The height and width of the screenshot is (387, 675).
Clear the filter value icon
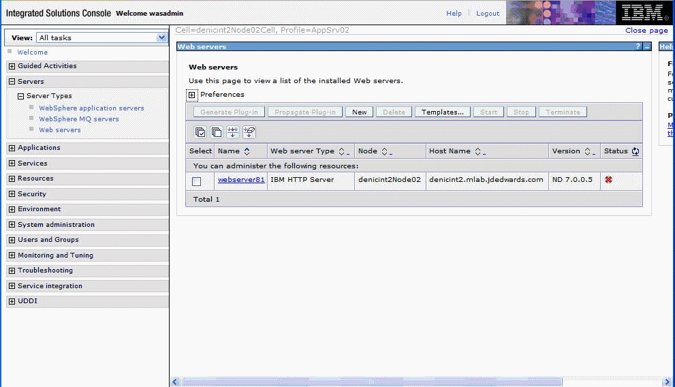coord(249,132)
